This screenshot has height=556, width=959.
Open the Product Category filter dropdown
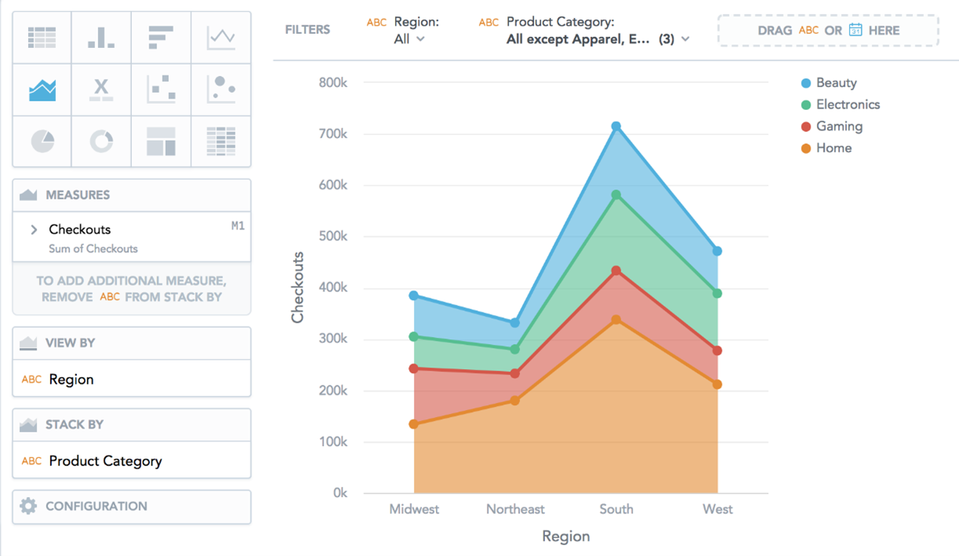point(598,38)
